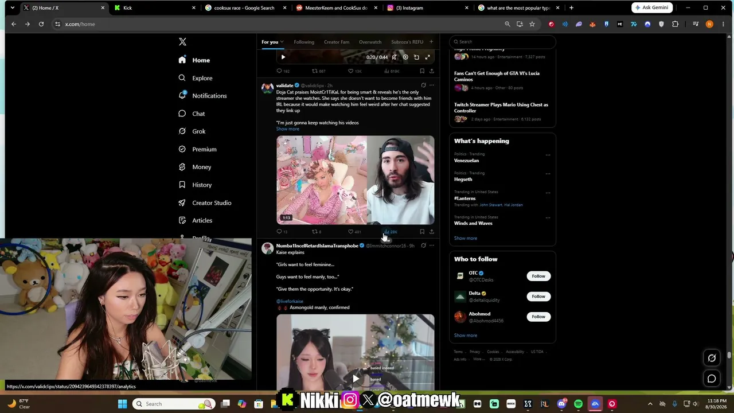Expand the Chrome tab search dropdown
The image size is (734, 413).
click(12, 8)
